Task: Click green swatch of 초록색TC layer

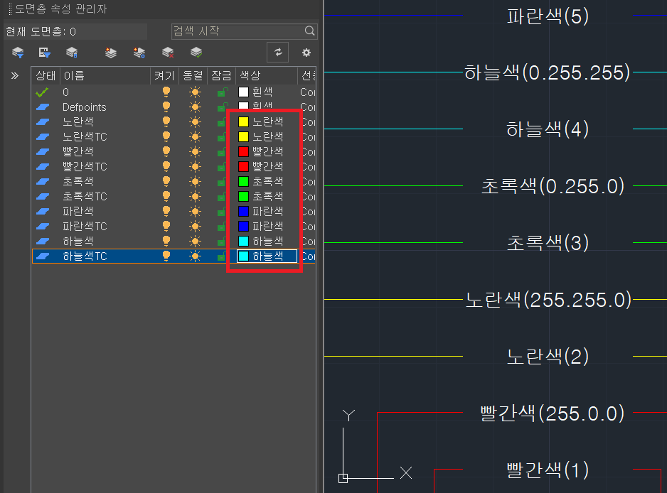Action: tap(243, 196)
